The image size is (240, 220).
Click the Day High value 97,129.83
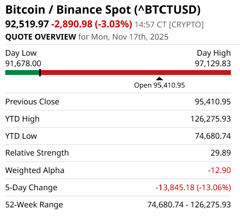(213, 63)
